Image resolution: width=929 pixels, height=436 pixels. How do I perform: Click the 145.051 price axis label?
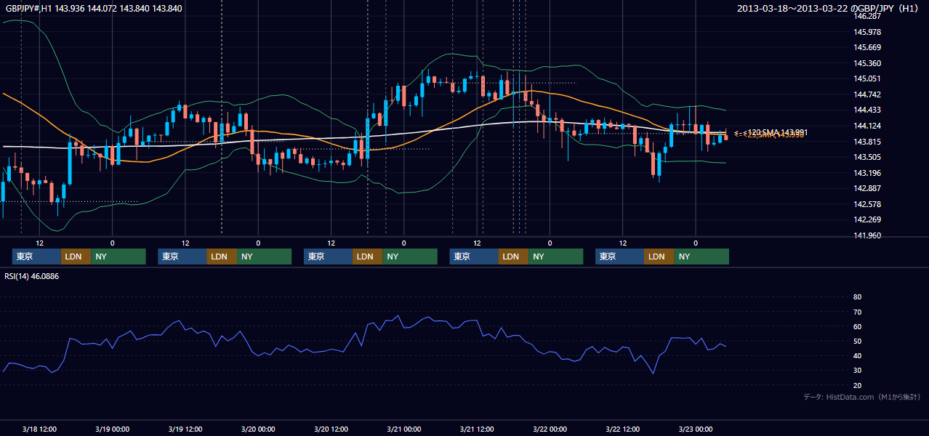(867, 78)
